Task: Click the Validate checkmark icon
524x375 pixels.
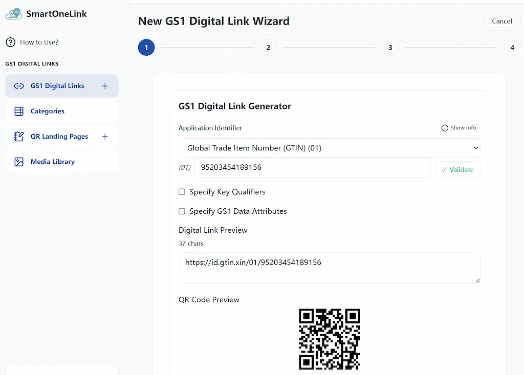Action: 444,170
